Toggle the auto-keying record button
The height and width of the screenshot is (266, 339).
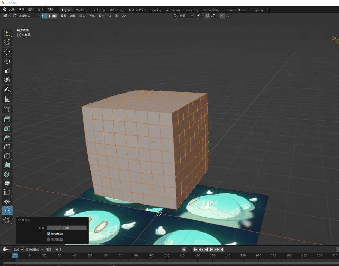184,250
